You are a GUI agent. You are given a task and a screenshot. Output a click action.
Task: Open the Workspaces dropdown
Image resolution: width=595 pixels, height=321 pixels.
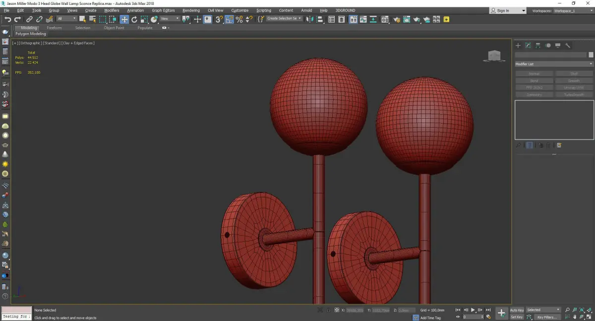pyautogui.click(x=573, y=10)
